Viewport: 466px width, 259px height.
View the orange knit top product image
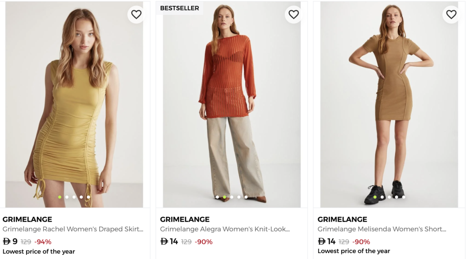point(232,105)
